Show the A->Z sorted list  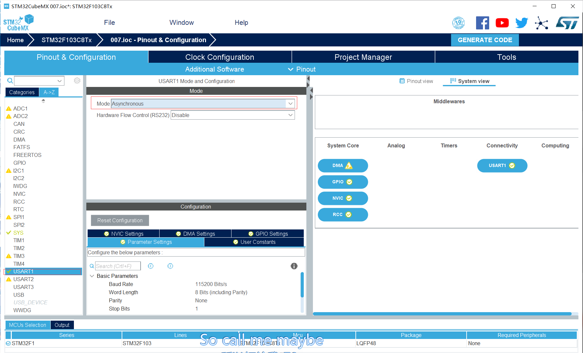[x=49, y=92]
